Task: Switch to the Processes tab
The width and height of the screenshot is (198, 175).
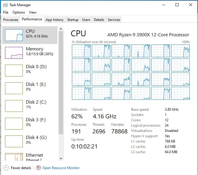Action: coord(11,20)
